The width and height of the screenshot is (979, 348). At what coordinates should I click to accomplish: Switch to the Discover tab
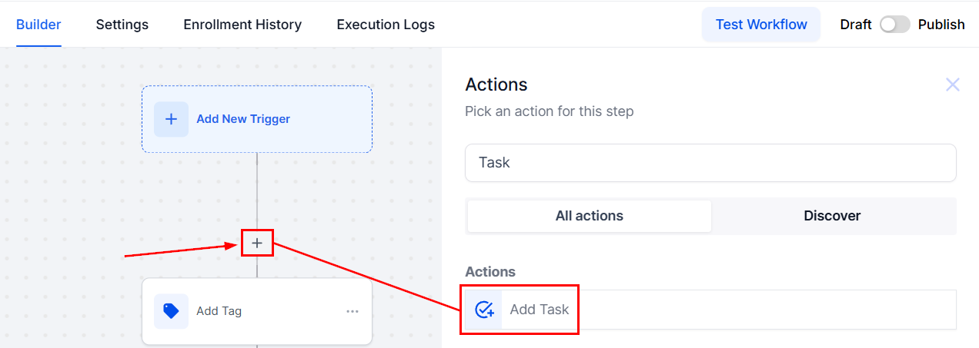pyautogui.click(x=832, y=216)
